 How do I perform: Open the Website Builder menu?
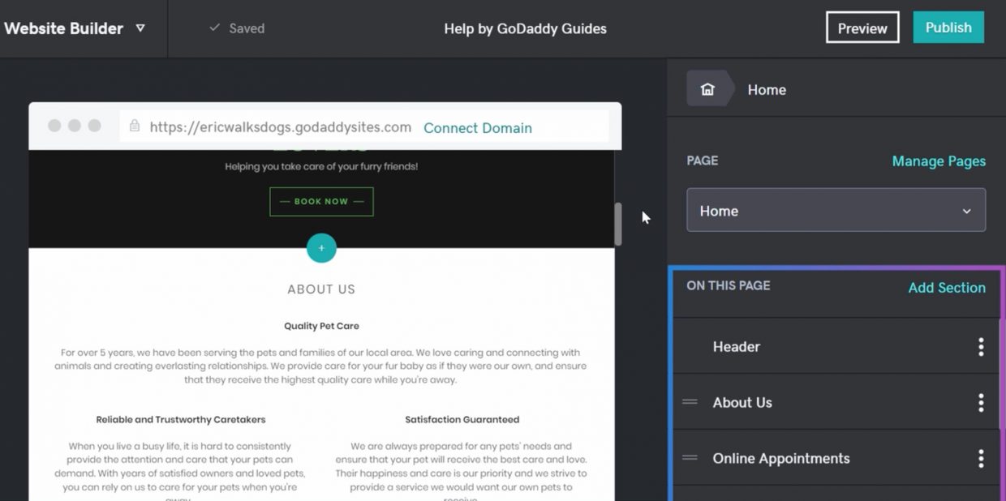(x=64, y=28)
